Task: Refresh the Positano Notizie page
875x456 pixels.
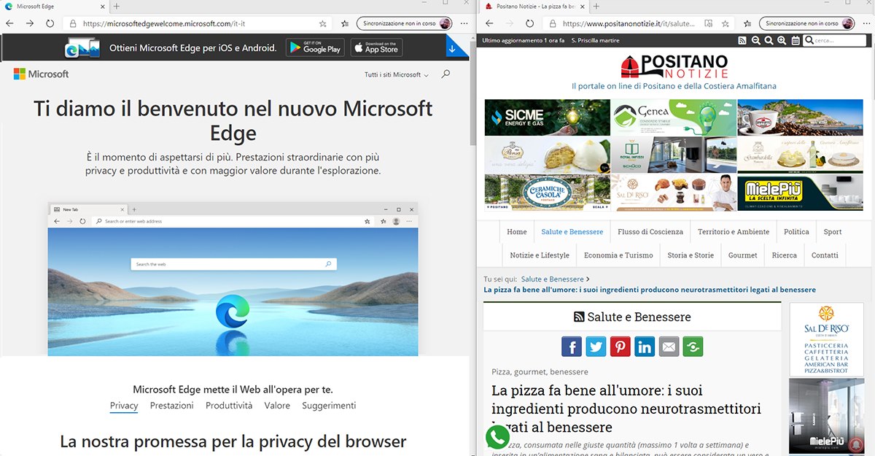Action: coord(529,23)
